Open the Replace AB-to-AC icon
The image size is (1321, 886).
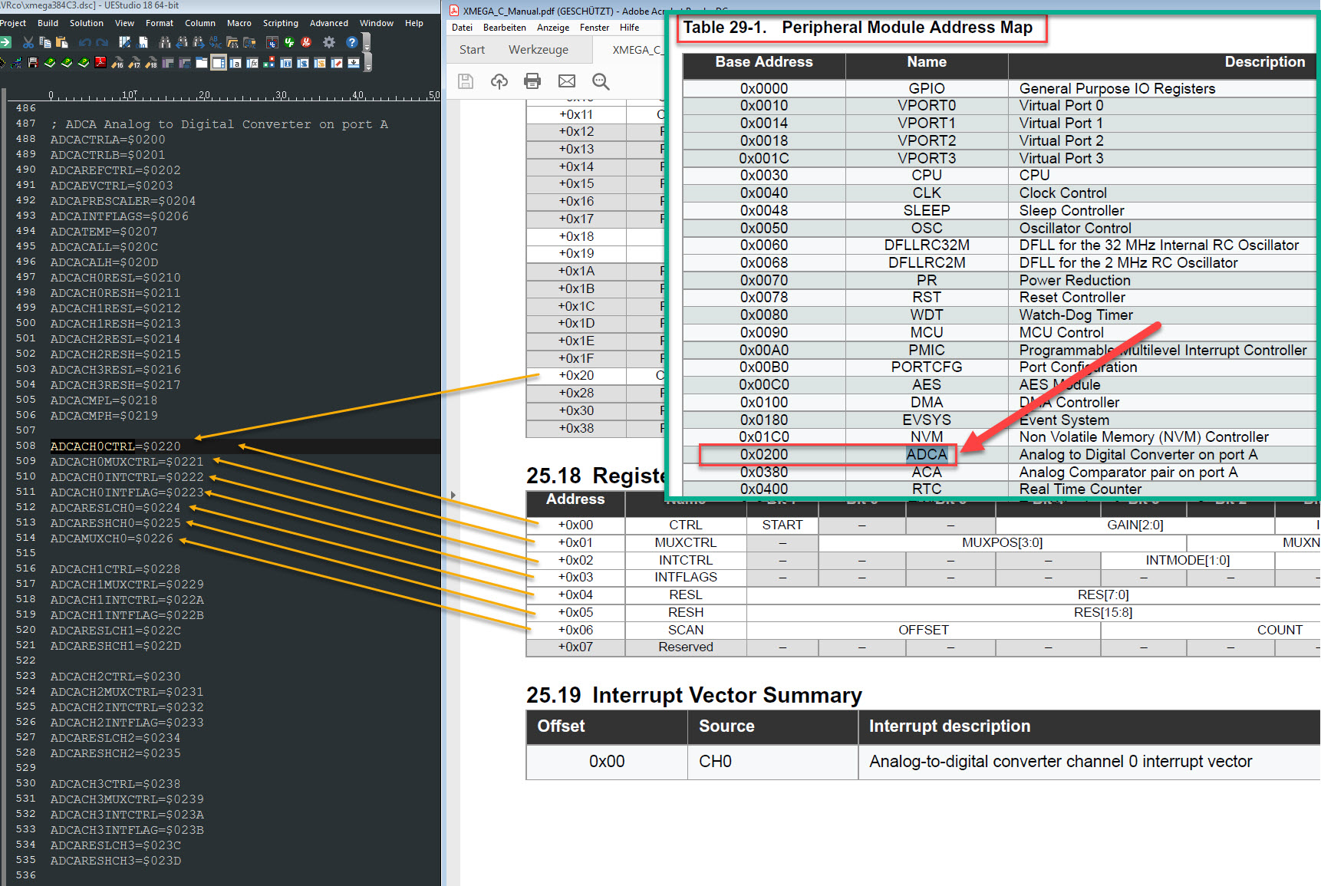pyautogui.click(x=216, y=42)
